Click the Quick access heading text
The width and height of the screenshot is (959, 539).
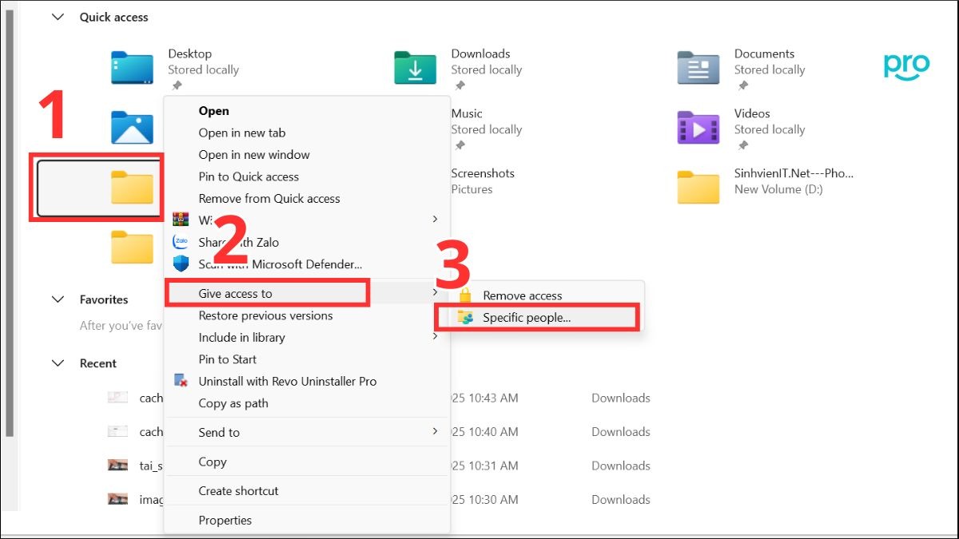click(113, 17)
